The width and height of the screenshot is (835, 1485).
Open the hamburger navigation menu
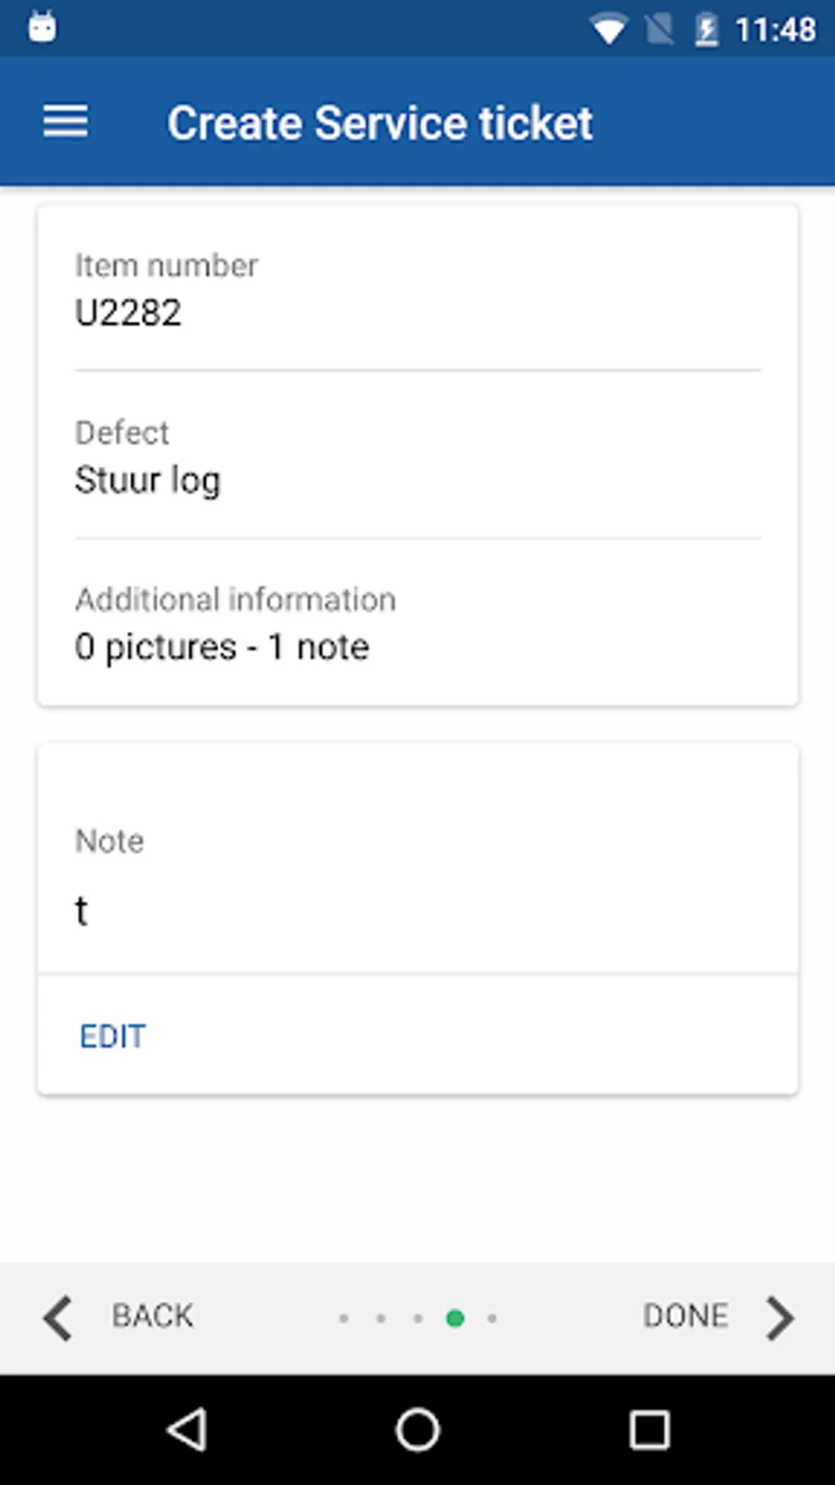[x=65, y=122]
